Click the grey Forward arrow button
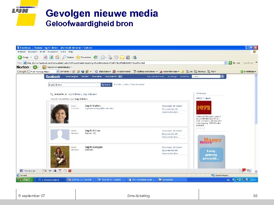Image resolution: width=274 pixels, height=205 pixels. (36, 57)
